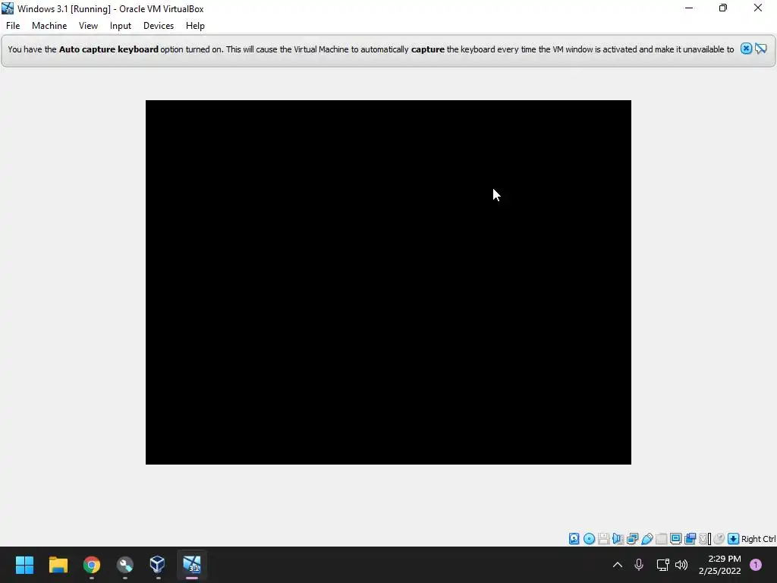Open File Explorer from the taskbar
Viewport: 777px width, 583px height.
[58, 565]
